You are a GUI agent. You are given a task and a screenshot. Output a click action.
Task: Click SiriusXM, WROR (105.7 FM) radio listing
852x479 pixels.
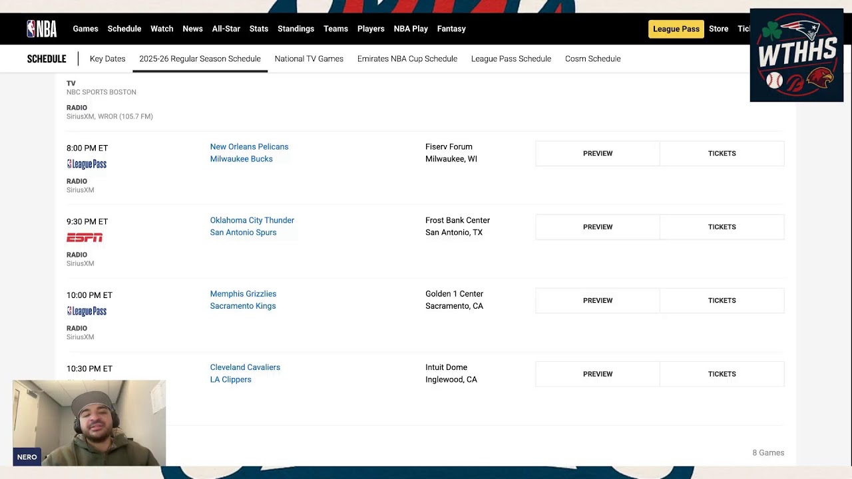click(110, 116)
